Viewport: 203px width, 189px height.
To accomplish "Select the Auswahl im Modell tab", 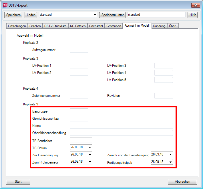I will click(x=137, y=25).
